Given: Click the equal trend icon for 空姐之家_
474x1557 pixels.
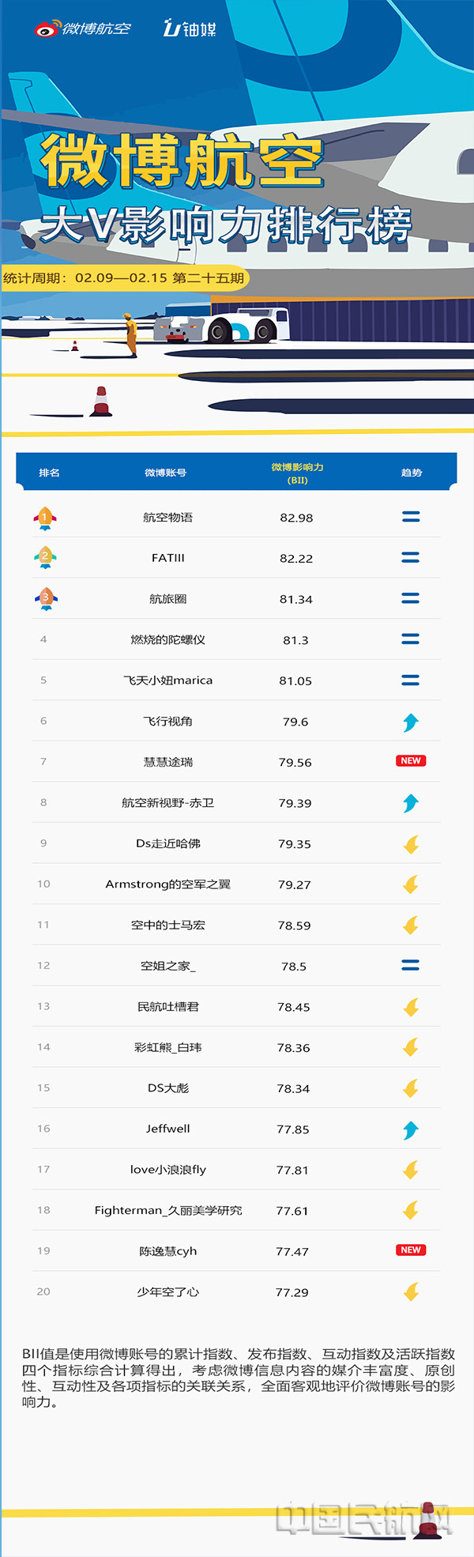Looking at the screenshot, I should (x=411, y=965).
